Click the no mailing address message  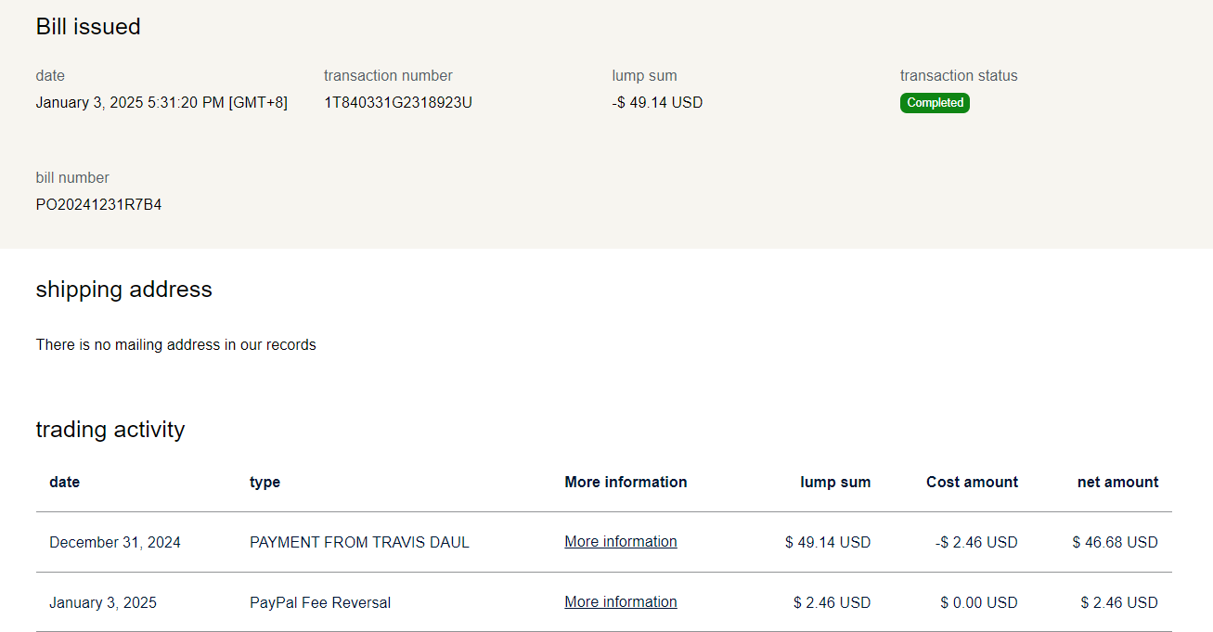[x=175, y=345]
